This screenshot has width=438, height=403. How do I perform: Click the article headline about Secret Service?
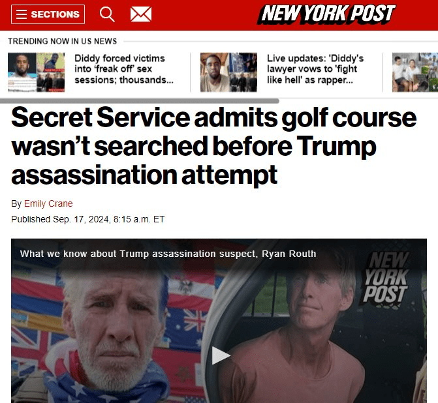(213, 146)
